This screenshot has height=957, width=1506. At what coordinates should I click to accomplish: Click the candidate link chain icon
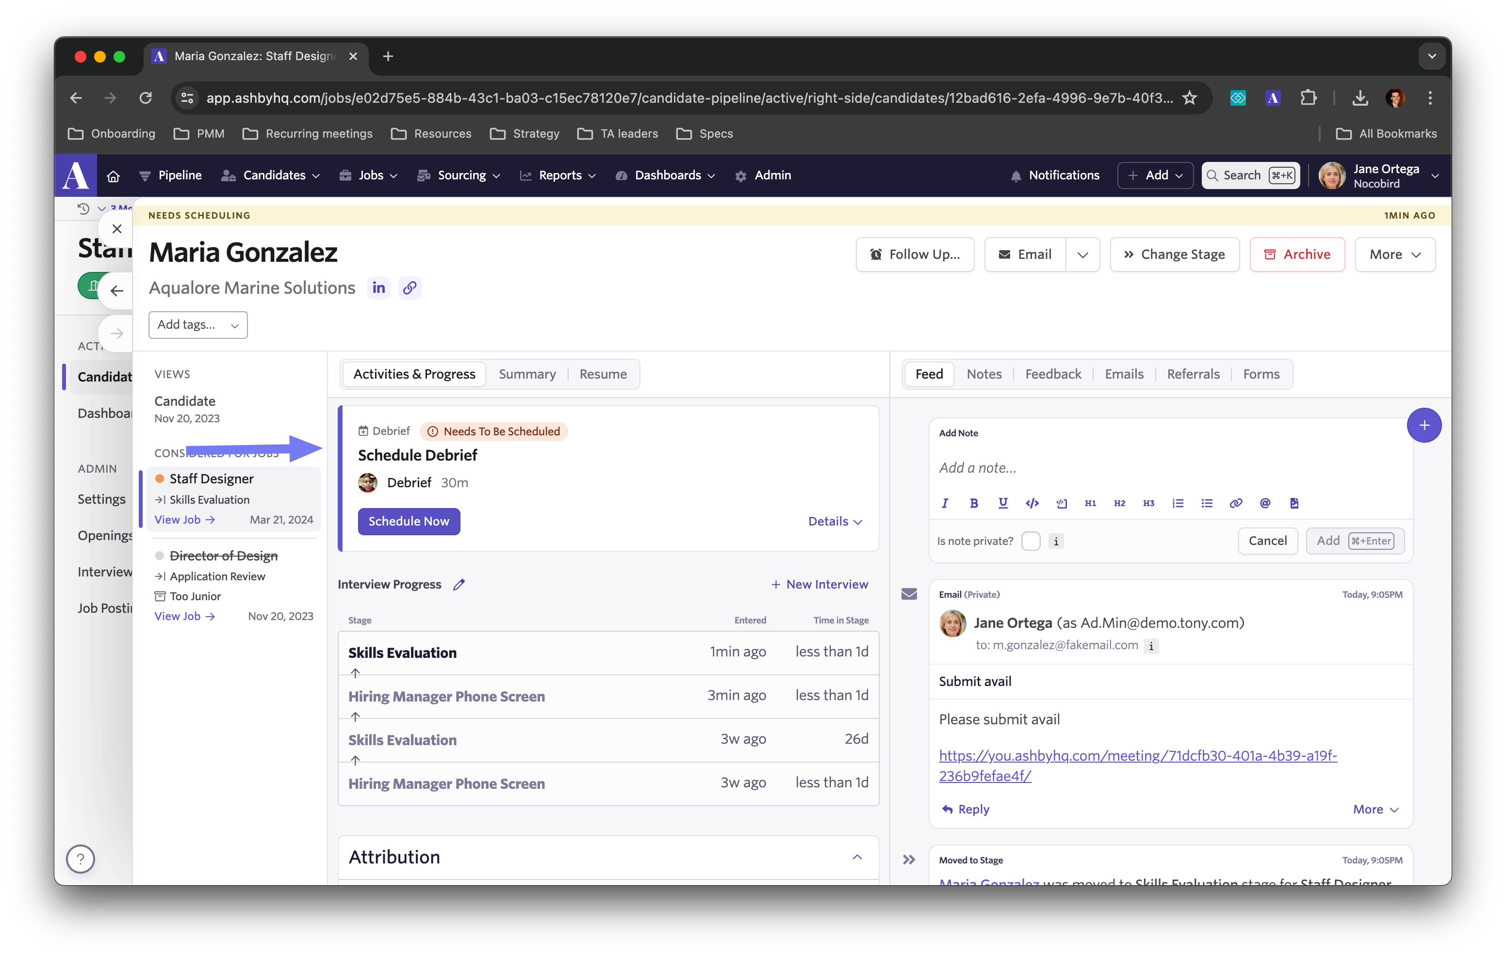(409, 287)
